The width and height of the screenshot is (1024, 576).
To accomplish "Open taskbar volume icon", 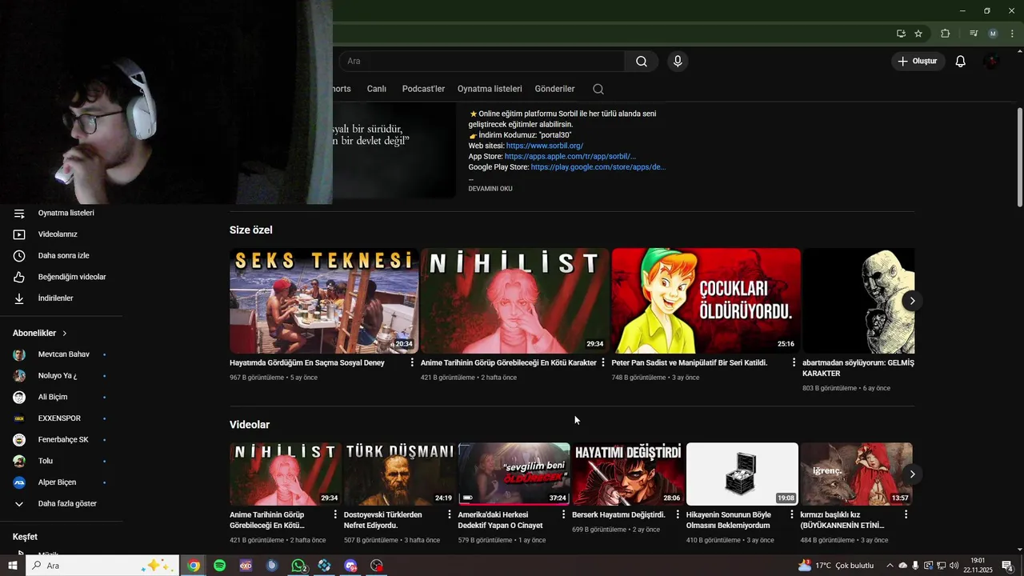I will 954,566.
